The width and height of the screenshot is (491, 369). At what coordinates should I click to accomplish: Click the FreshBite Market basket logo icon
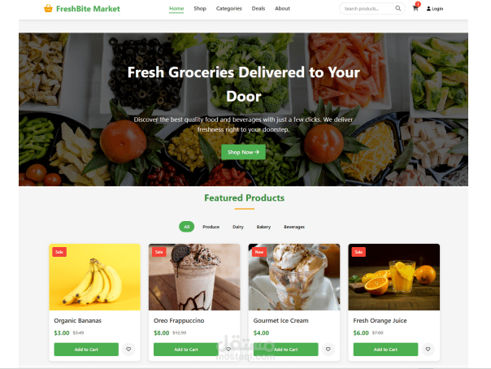(48, 8)
